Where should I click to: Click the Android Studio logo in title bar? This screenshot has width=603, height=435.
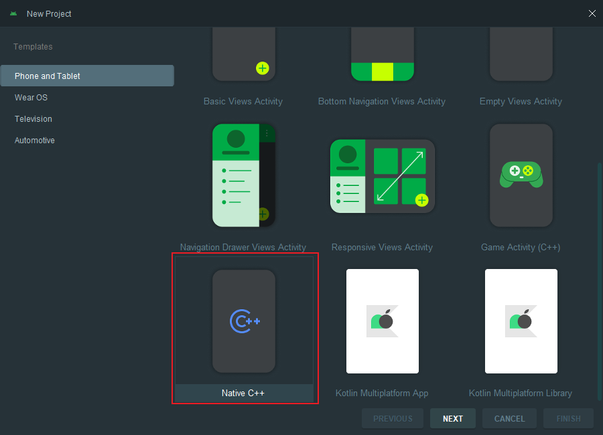[x=13, y=14]
